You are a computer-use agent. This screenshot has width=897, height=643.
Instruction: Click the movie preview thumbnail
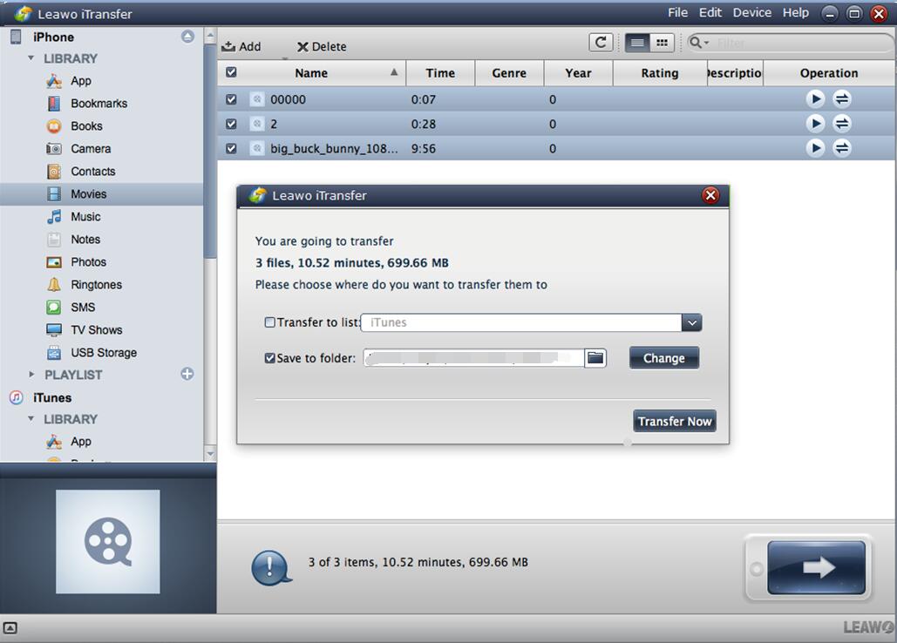point(107,541)
